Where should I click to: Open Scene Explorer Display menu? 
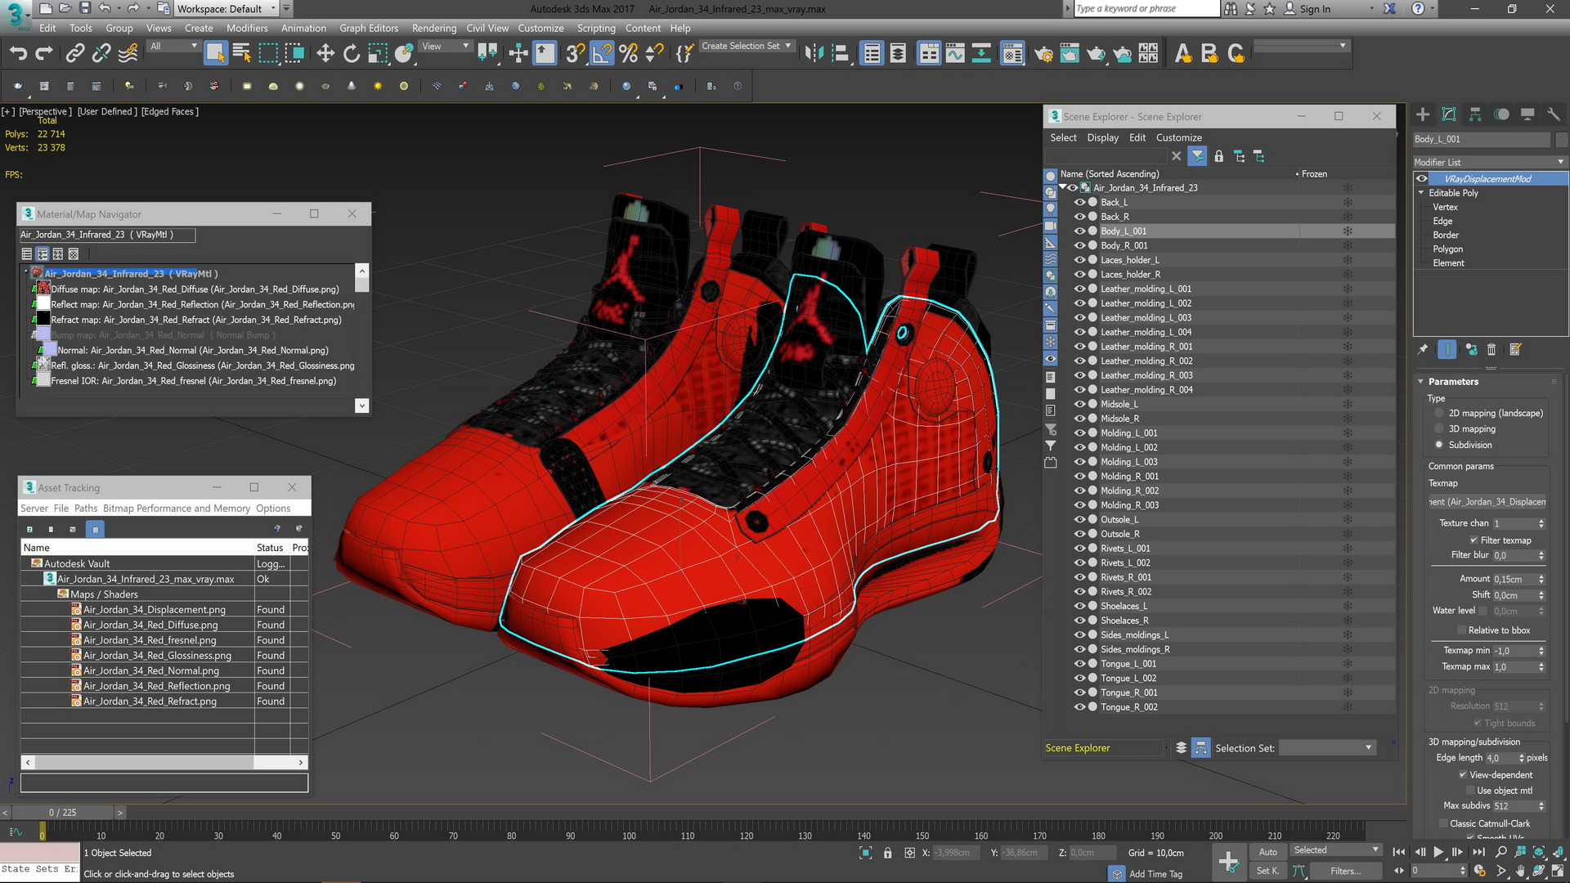(x=1102, y=137)
